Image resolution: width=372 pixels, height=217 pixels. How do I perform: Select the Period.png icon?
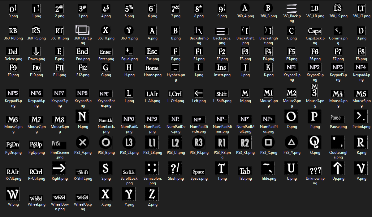[x=361, y=116]
